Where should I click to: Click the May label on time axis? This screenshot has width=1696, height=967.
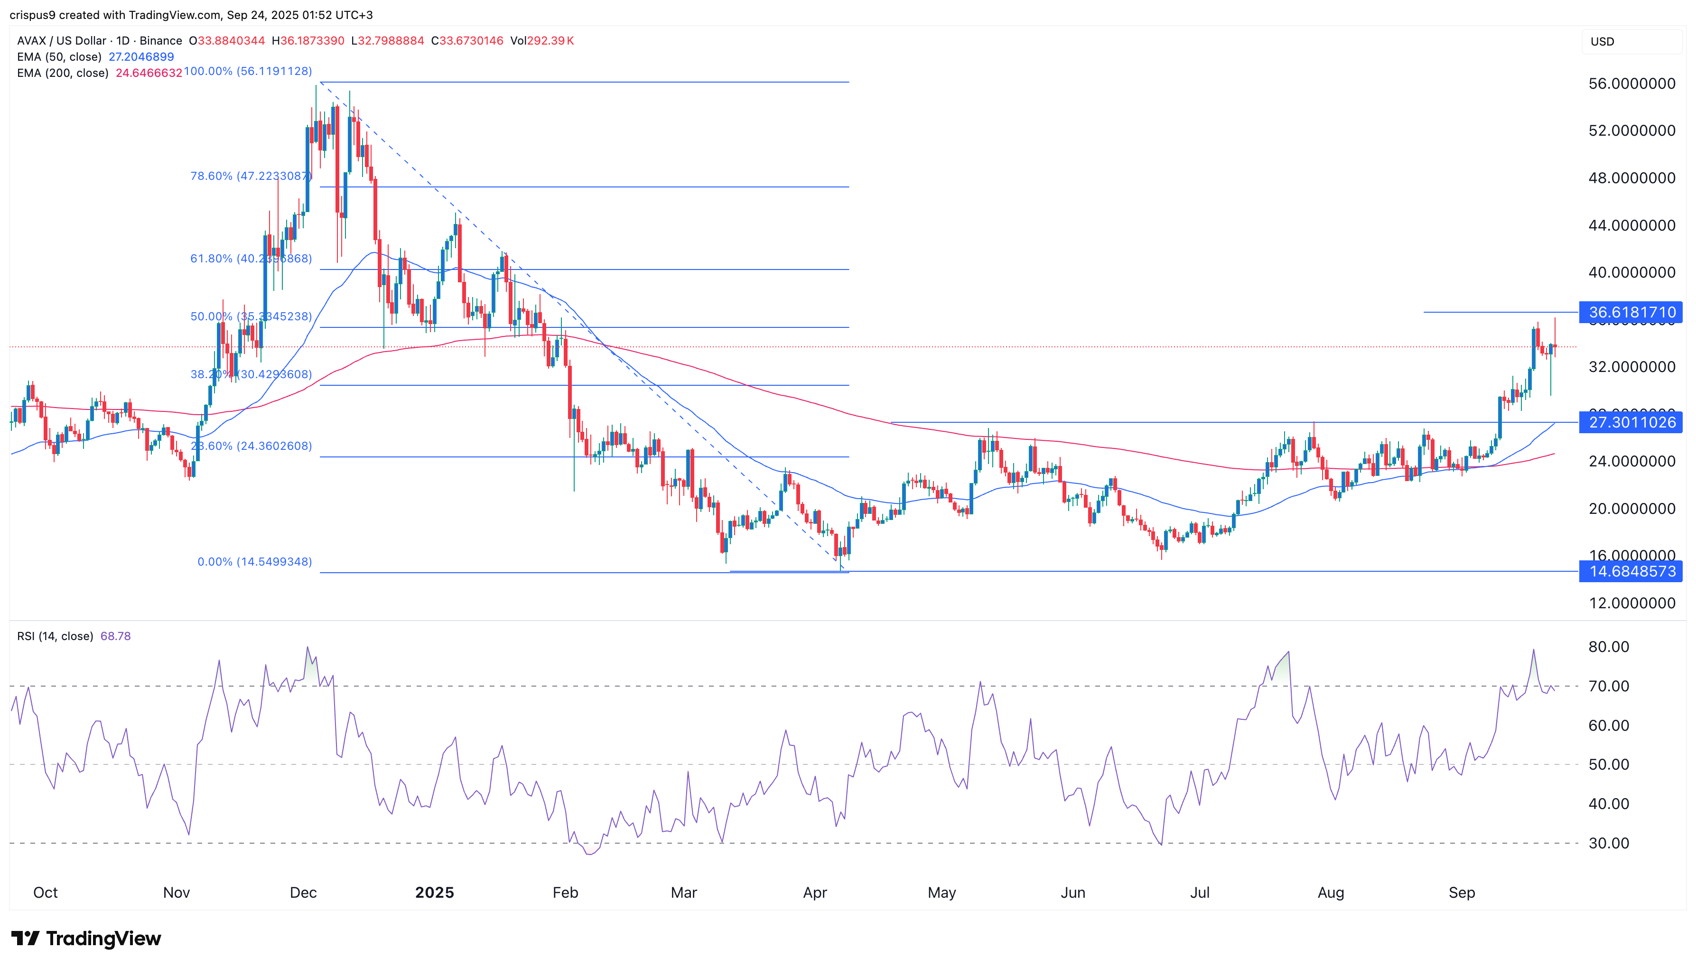coord(941,892)
